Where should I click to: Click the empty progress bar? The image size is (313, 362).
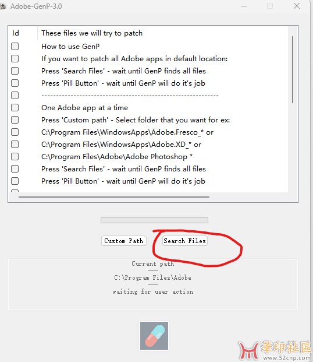pos(154,220)
